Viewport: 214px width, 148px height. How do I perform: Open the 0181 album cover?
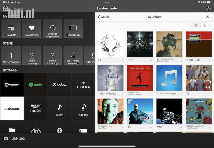[140, 44]
